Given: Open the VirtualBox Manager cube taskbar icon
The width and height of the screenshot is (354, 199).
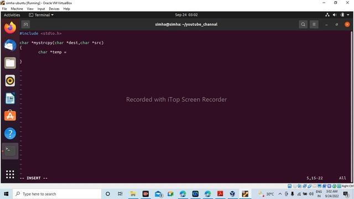Looking at the screenshot, I should (232, 194).
